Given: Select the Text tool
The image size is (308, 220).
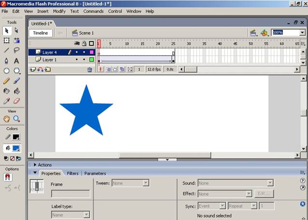Looking at the screenshot, I should click(x=17, y=60).
